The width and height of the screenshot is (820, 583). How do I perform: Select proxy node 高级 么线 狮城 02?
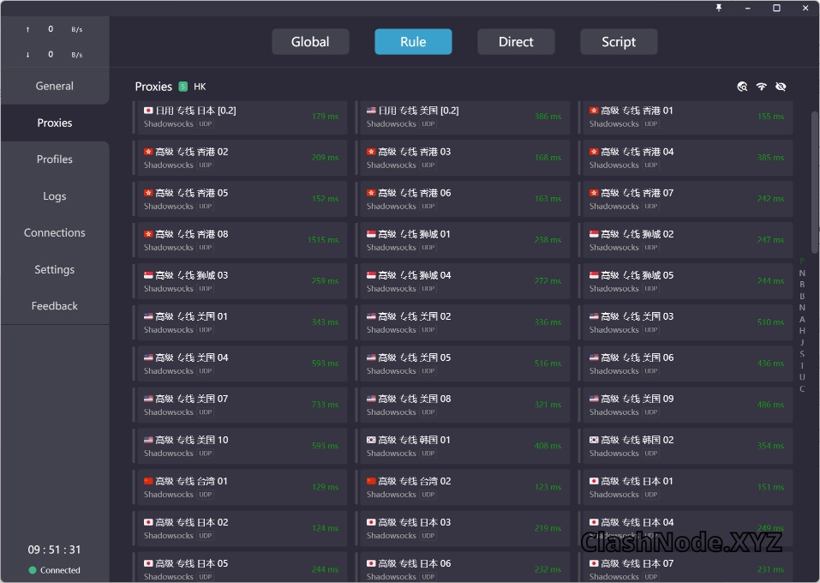coord(685,239)
